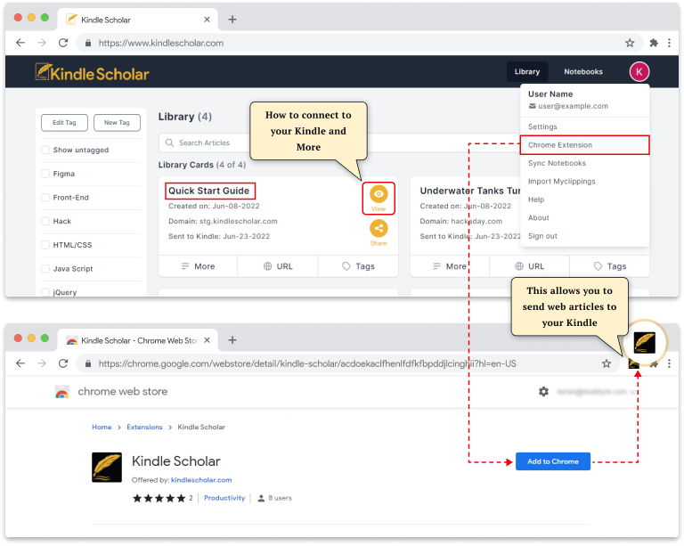
Task: Check the Java Script tag checkbox
Action: [x=45, y=269]
